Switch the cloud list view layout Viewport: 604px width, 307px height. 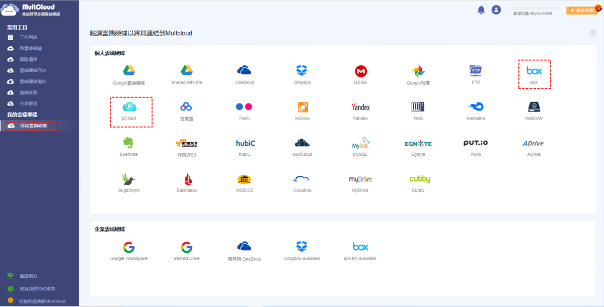(592, 33)
